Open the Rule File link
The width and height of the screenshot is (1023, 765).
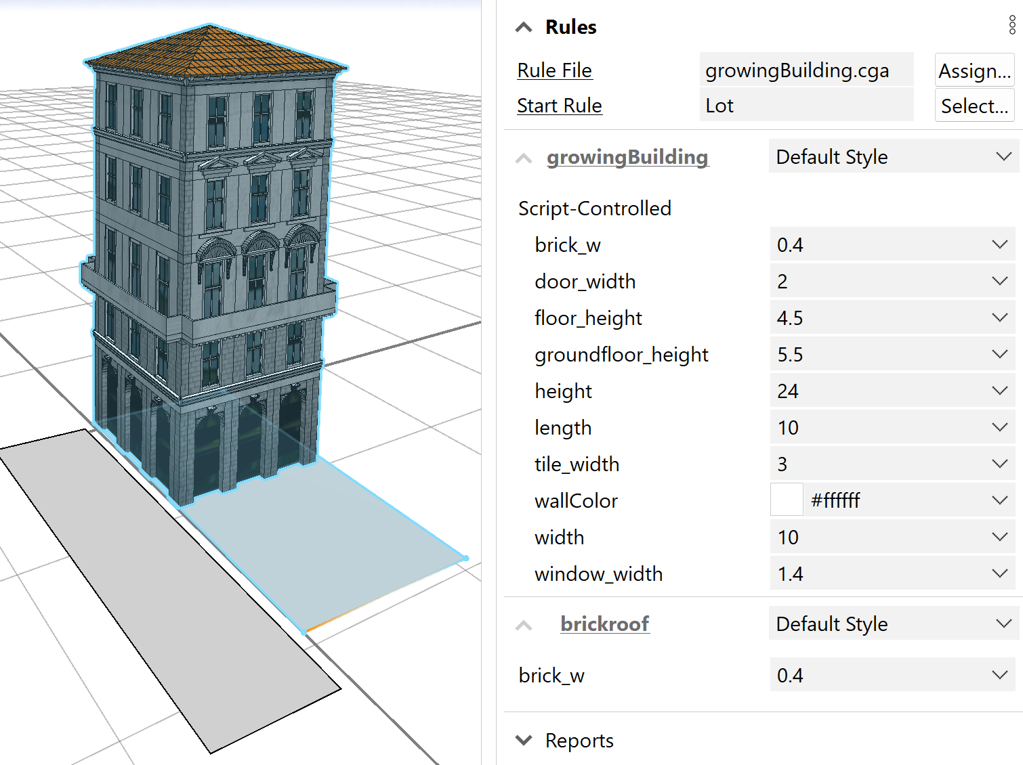[x=554, y=70]
